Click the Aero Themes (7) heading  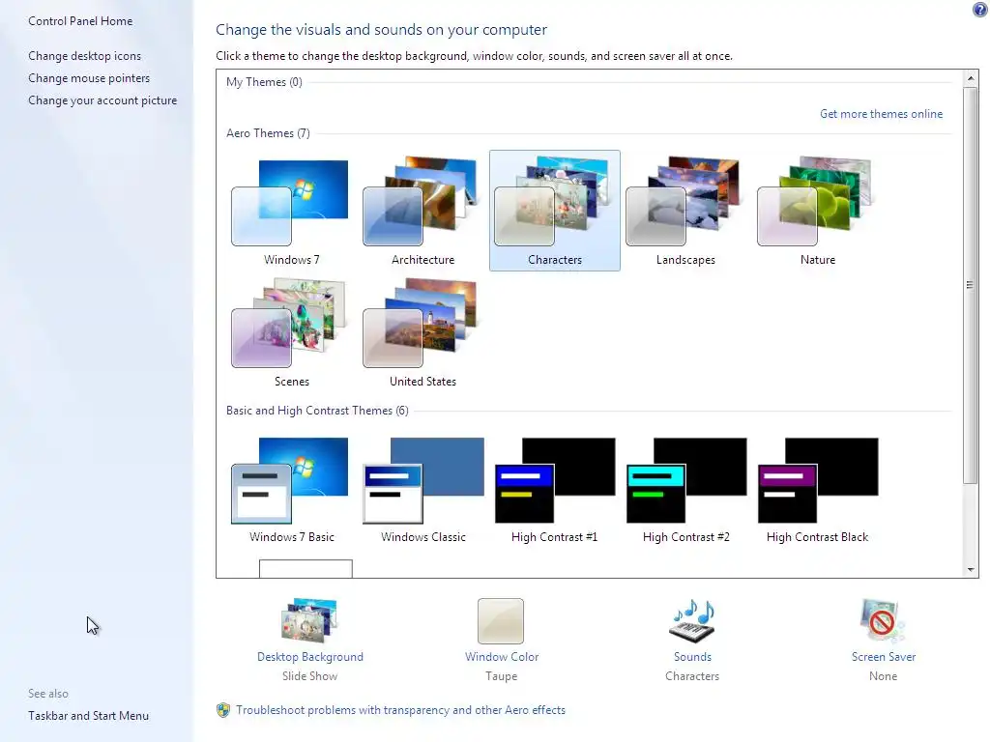pyautogui.click(x=269, y=133)
